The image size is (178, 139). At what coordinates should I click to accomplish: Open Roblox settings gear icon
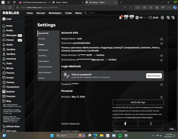pyautogui.click(x=162, y=18)
